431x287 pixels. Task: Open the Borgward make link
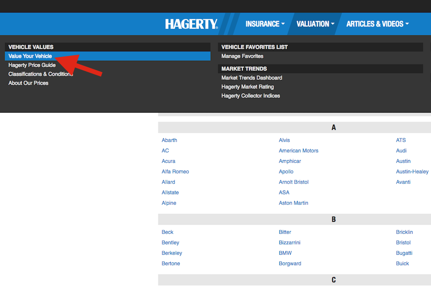[290, 263]
